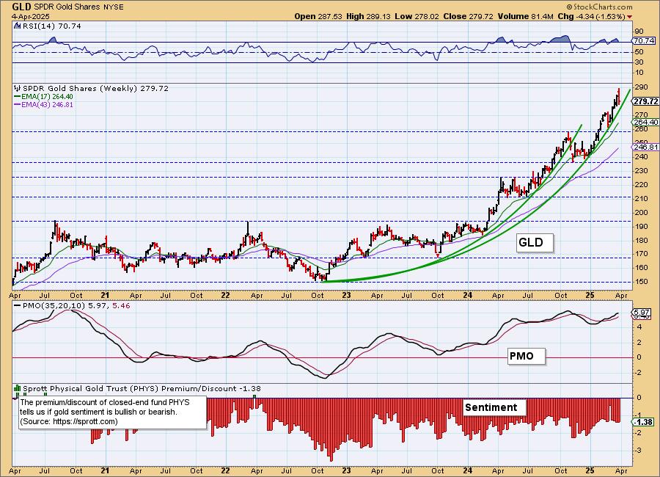Click the 24 year label under price chart
This screenshot has height=477, width=660.
point(467,296)
